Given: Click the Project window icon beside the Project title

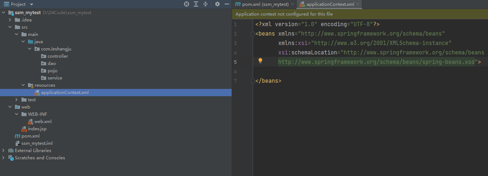Looking at the screenshot, I should pos(6,4).
